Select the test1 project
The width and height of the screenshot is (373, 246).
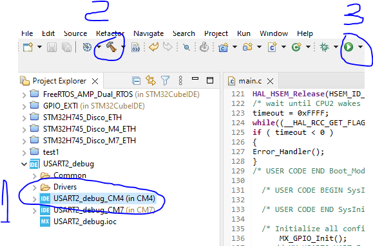pyautogui.click(x=44, y=152)
